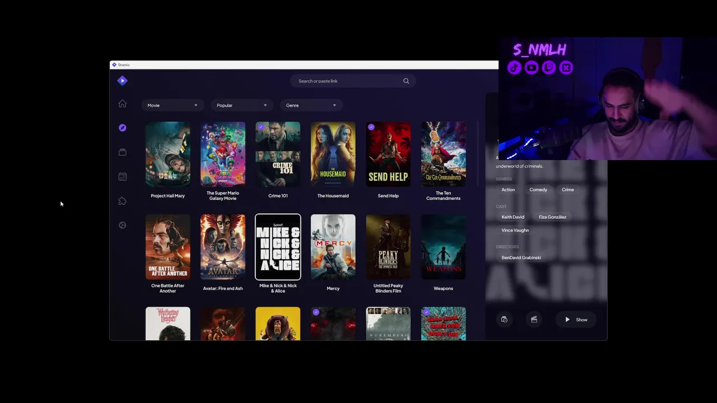Open the Library sidebar icon
Image resolution: width=717 pixels, height=403 pixels.
pyautogui.click(x=122, y=152)
